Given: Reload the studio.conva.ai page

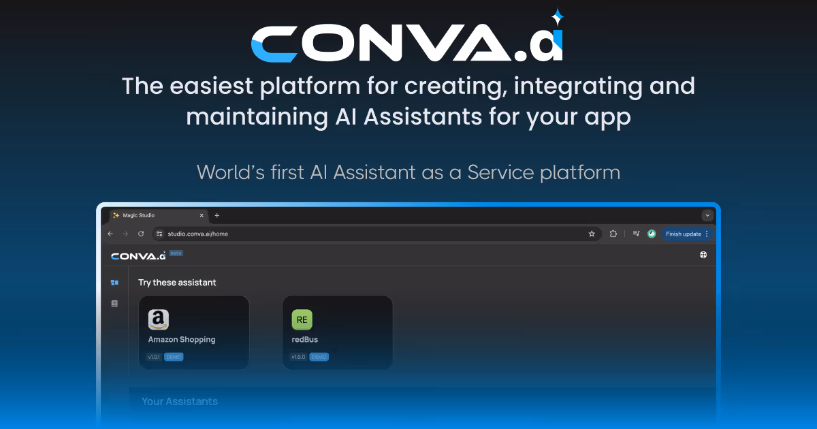Looking at the screenshot, I should tap(141, 234).
